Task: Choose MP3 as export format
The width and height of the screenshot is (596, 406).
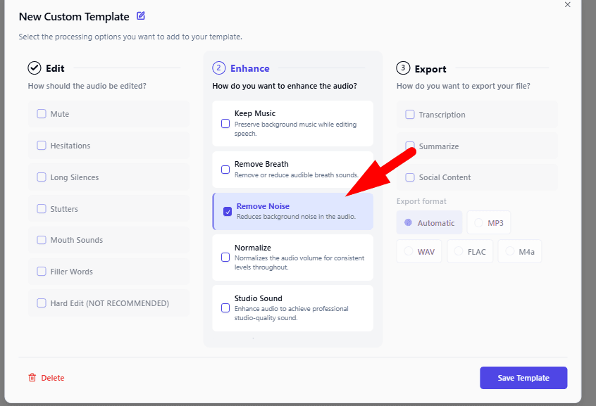Action: 478,223
